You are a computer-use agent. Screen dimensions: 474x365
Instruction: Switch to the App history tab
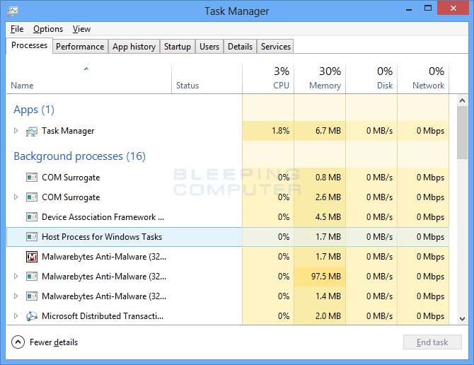tap(134, 47)
